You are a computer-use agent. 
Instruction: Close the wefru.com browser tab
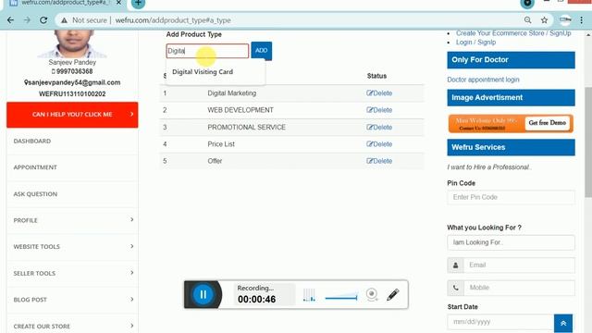click(x=118, y=3)
